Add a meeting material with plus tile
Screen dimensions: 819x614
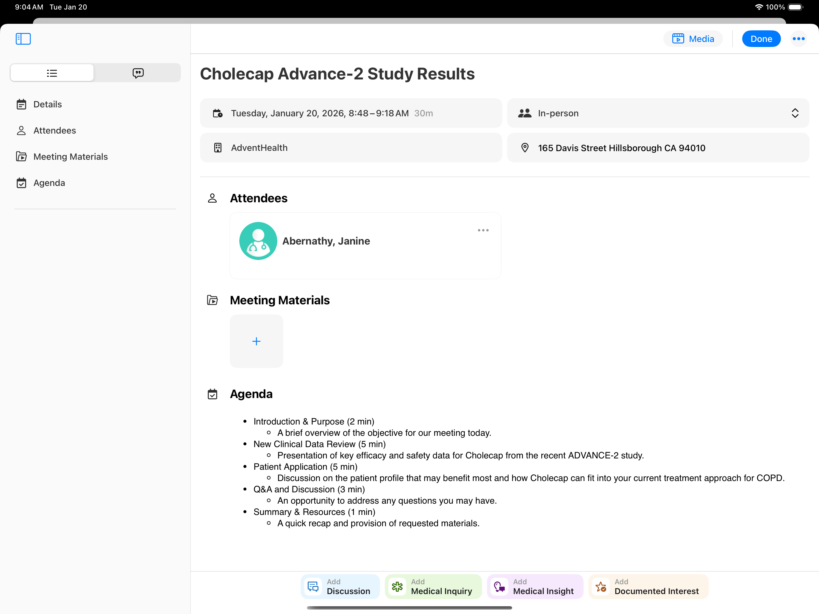pyautogui.click(x=256, y=341)
